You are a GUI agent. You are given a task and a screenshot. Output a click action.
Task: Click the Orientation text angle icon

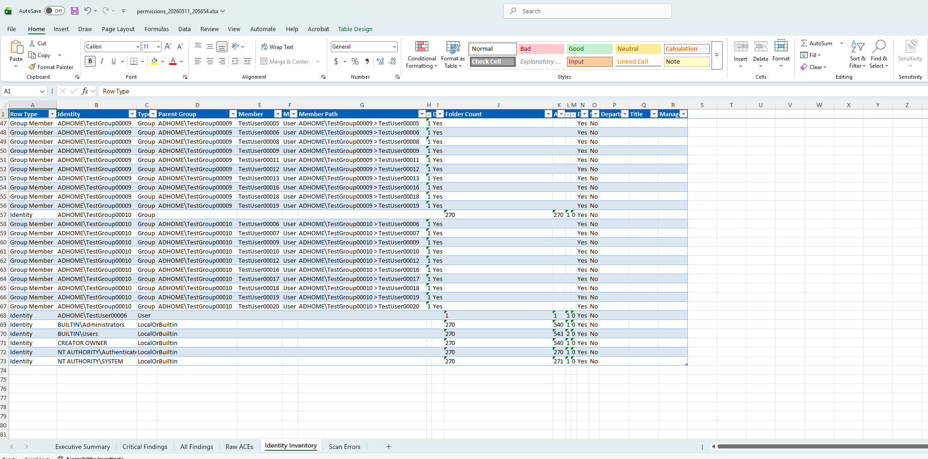[x=235, y=46]
